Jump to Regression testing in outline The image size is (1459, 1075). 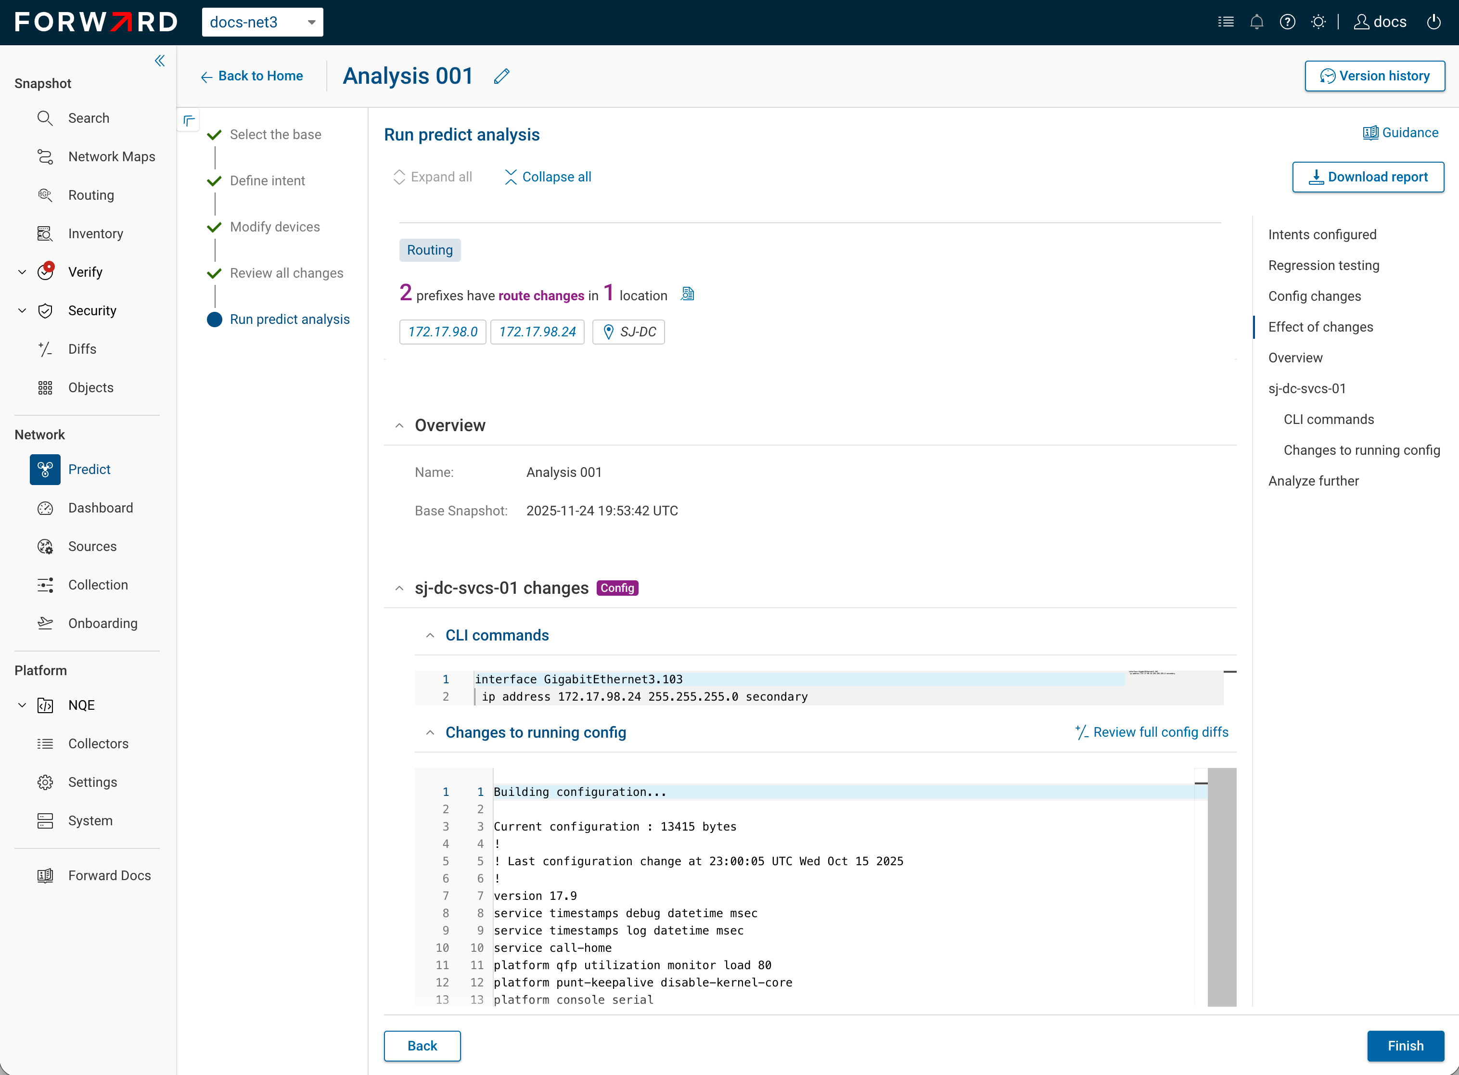point(1323,265)
